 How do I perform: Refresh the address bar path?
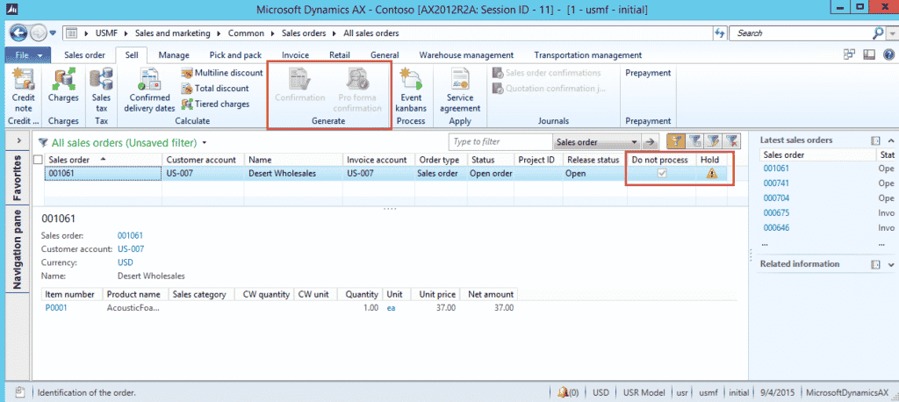click(x=720, y=33)
